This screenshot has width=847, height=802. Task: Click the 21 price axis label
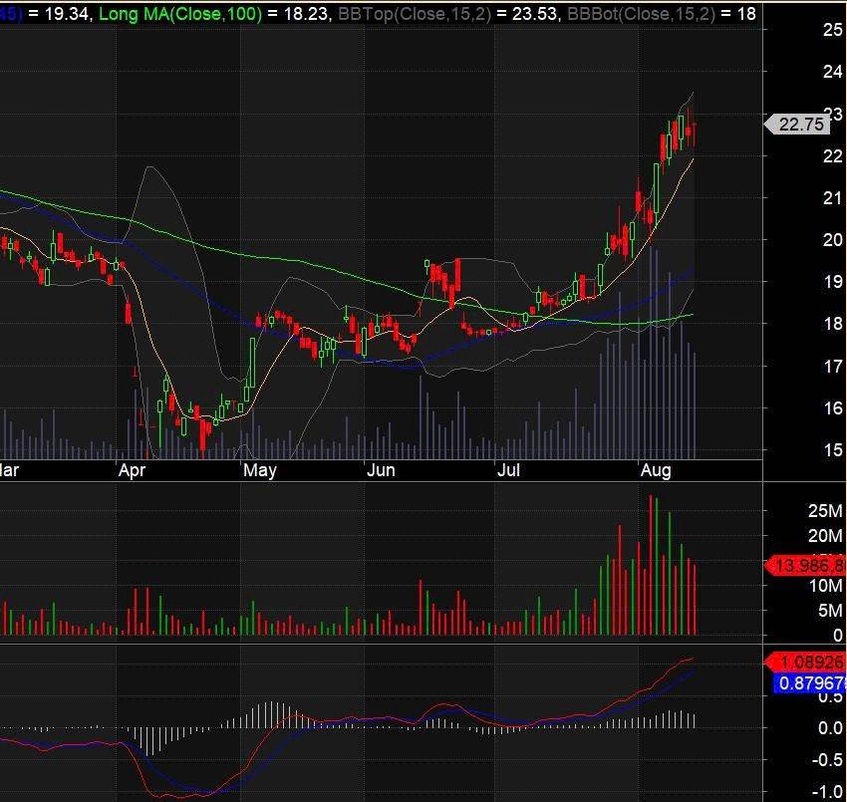point(832,198)
